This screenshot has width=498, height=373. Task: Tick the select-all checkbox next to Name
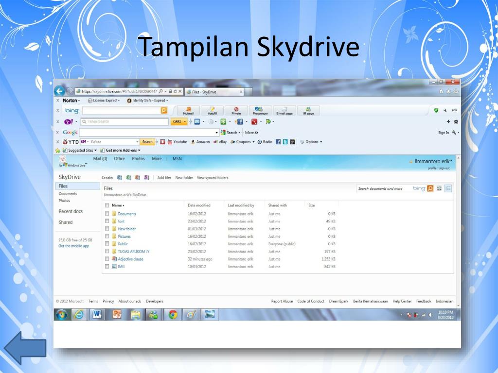tap(107, 205)
